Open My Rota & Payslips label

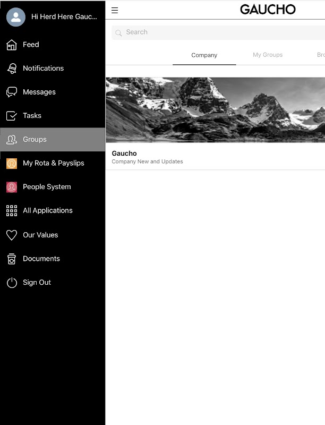[x=54, y=163]
